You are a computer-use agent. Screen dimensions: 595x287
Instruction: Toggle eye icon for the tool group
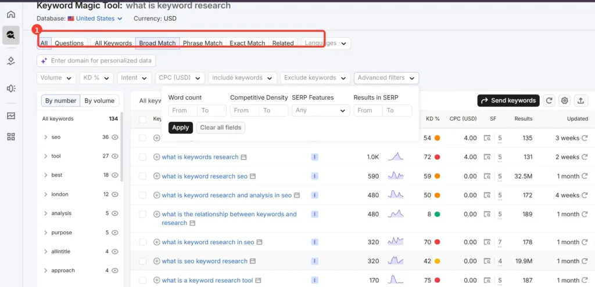(116, 156)
